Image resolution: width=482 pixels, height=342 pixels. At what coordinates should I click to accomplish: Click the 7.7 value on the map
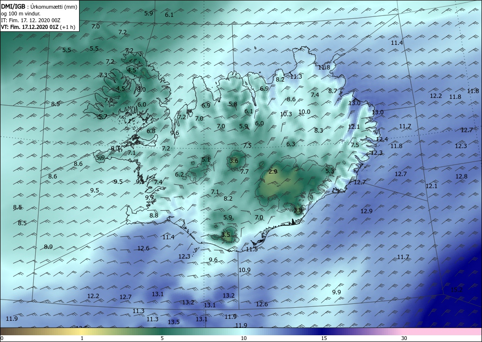pyautogui.click(x=244, y=172)
